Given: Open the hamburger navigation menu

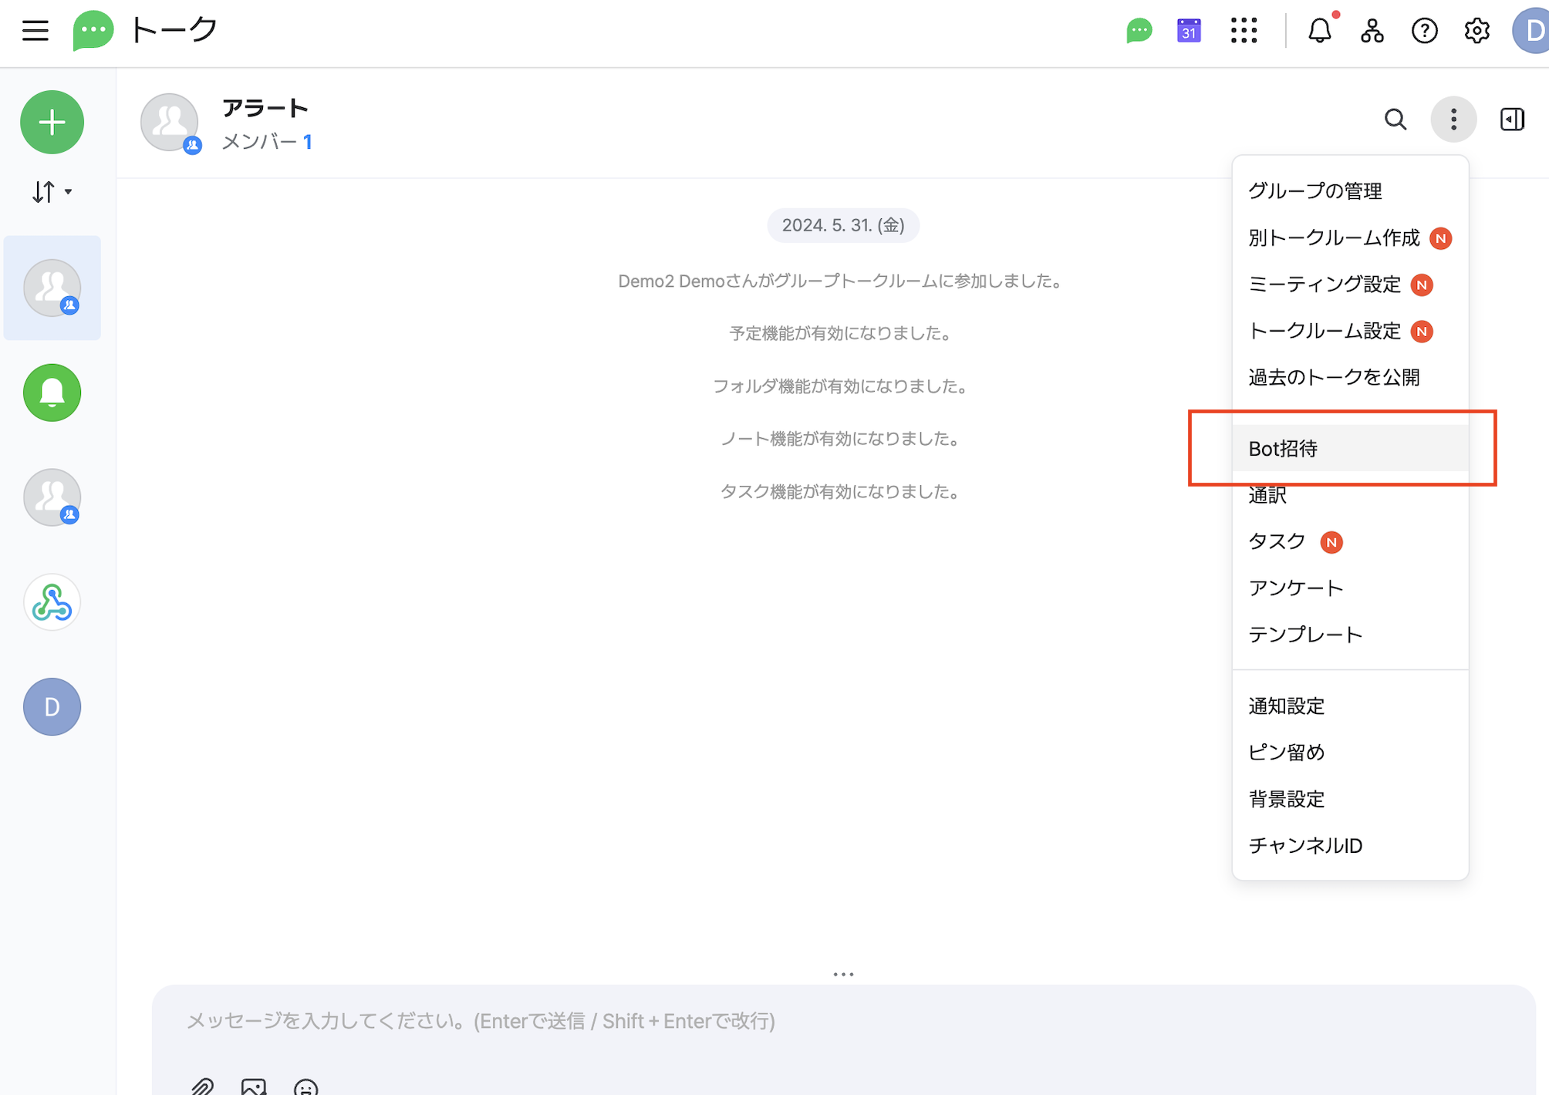Looking at the screenshot, I should 35,31.
